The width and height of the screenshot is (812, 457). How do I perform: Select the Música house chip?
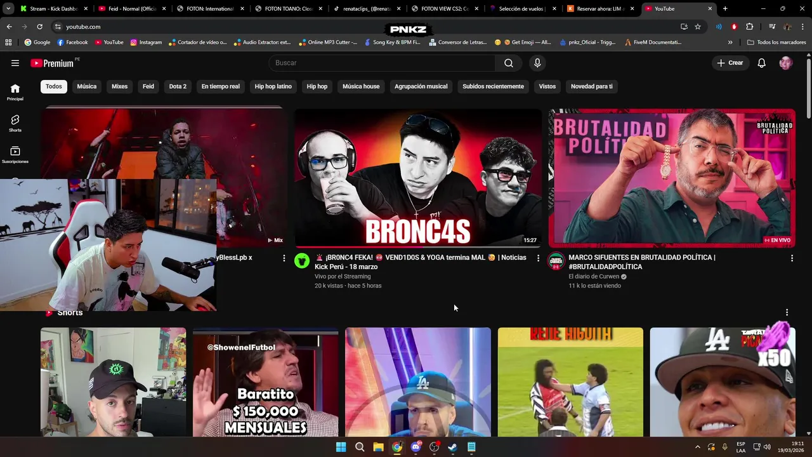361,86
